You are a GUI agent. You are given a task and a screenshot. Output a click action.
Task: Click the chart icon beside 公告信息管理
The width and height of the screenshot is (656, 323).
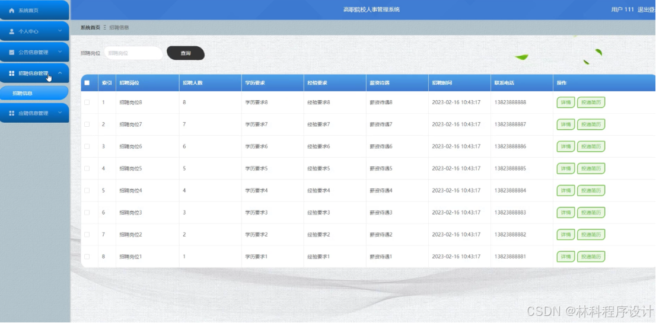[12, 52]
